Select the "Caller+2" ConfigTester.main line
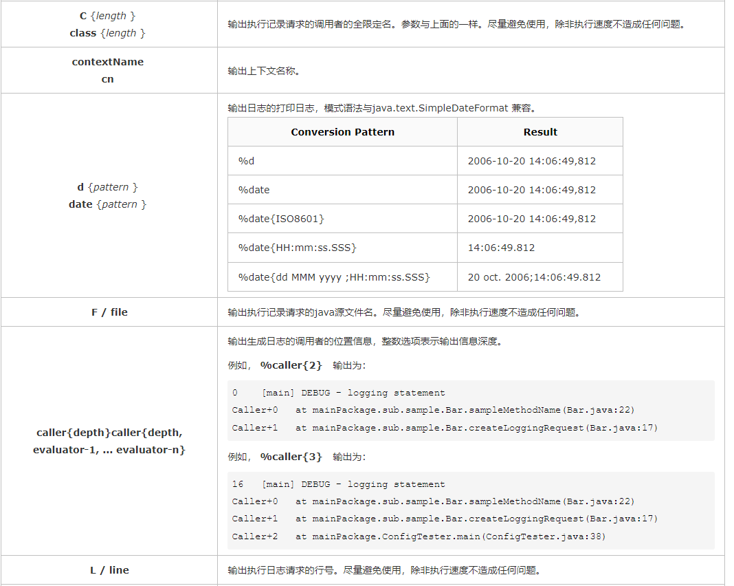734x586 pixels. [419, 536]
